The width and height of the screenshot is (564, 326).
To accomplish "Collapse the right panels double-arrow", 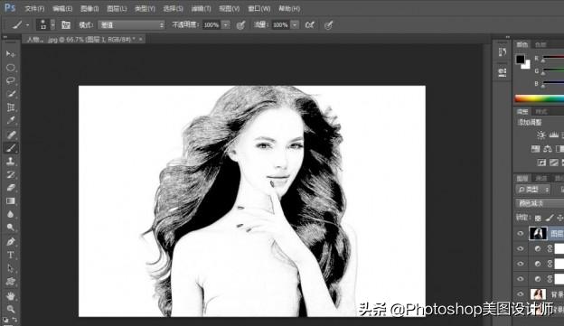I will (508, 37).
